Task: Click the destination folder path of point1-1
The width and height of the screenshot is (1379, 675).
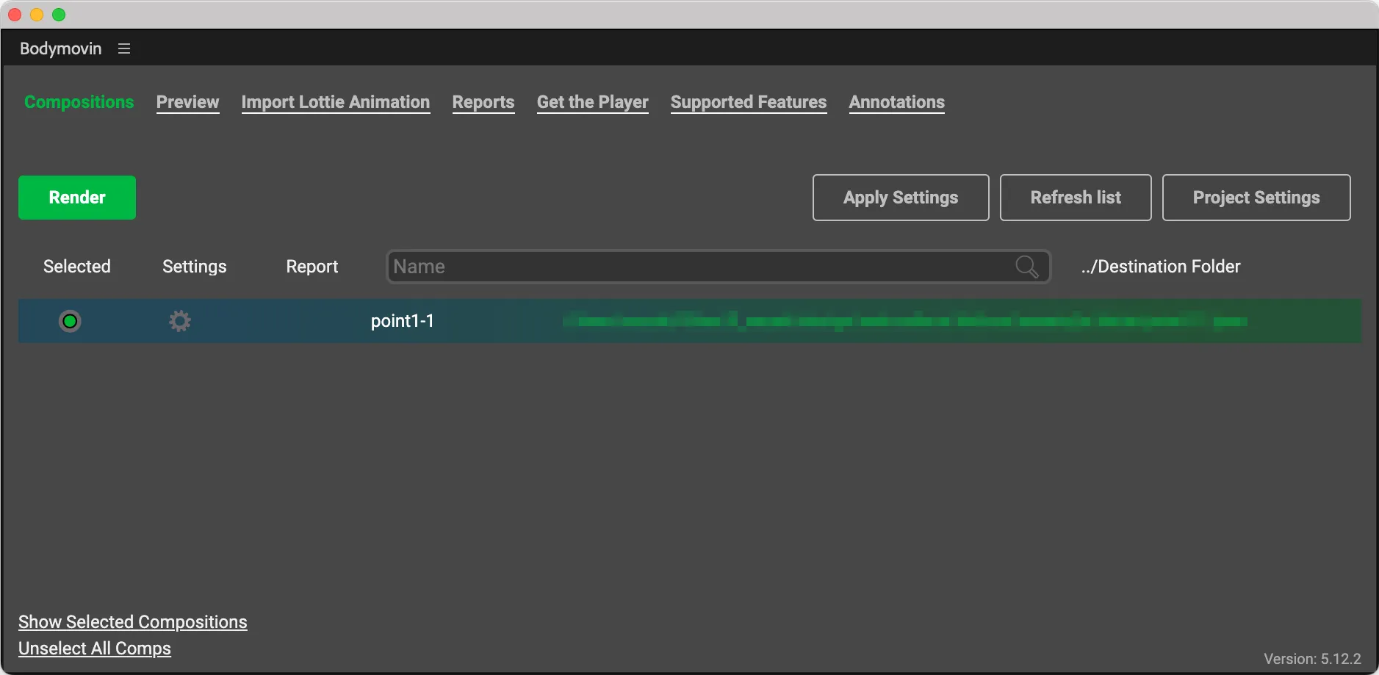Action: click(905, 321)
